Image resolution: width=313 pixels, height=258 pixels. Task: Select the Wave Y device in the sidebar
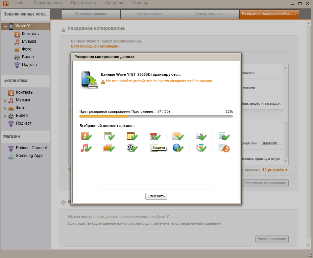tap(26, 26)
